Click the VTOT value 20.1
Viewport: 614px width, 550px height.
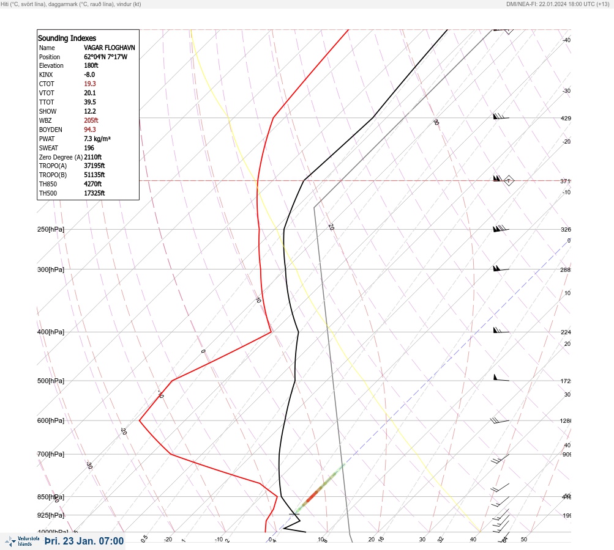tap(89, 93)
